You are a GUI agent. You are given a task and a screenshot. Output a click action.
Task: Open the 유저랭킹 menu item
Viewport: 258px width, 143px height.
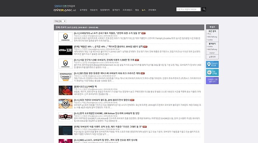point(83,10)
